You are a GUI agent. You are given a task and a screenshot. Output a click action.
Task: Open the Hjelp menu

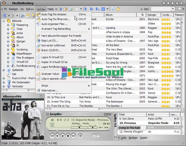click(50, 9)
